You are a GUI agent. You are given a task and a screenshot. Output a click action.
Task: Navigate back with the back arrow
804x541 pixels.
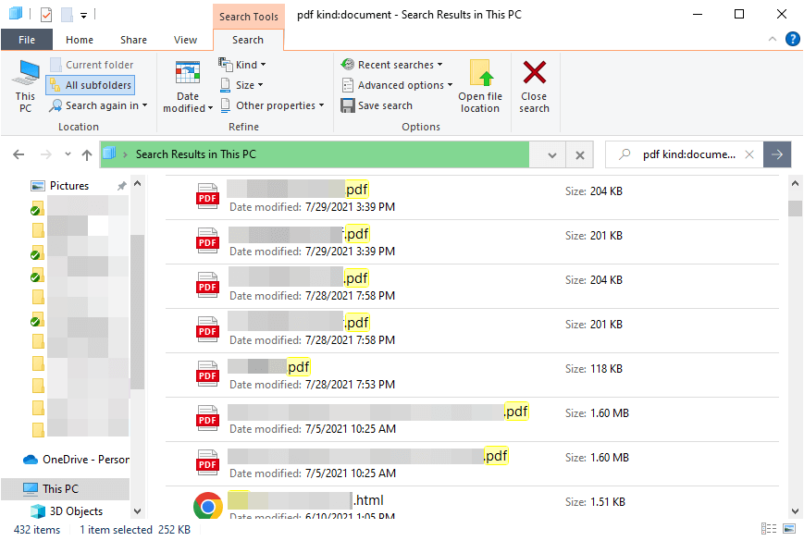tap(19, 154)
